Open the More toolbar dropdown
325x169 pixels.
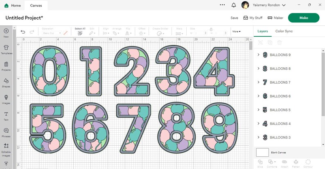pos(237,31)
